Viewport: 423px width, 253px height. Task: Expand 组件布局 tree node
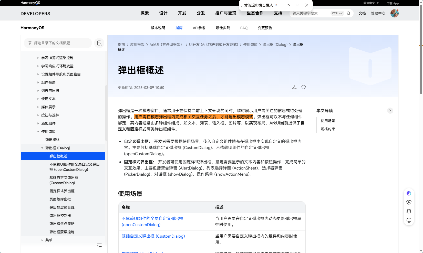[x=38, y=82]
